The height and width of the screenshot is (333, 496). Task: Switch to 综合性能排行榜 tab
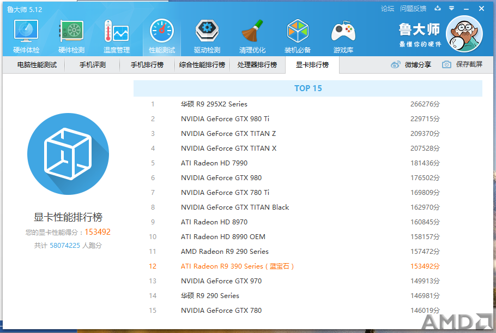click(x=202, y=65)
